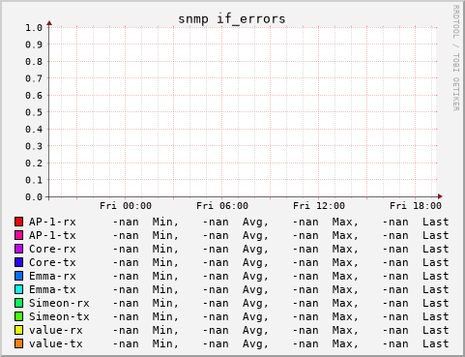
Task: Click the Min value in AP-1-rx row
Action: 126,223
